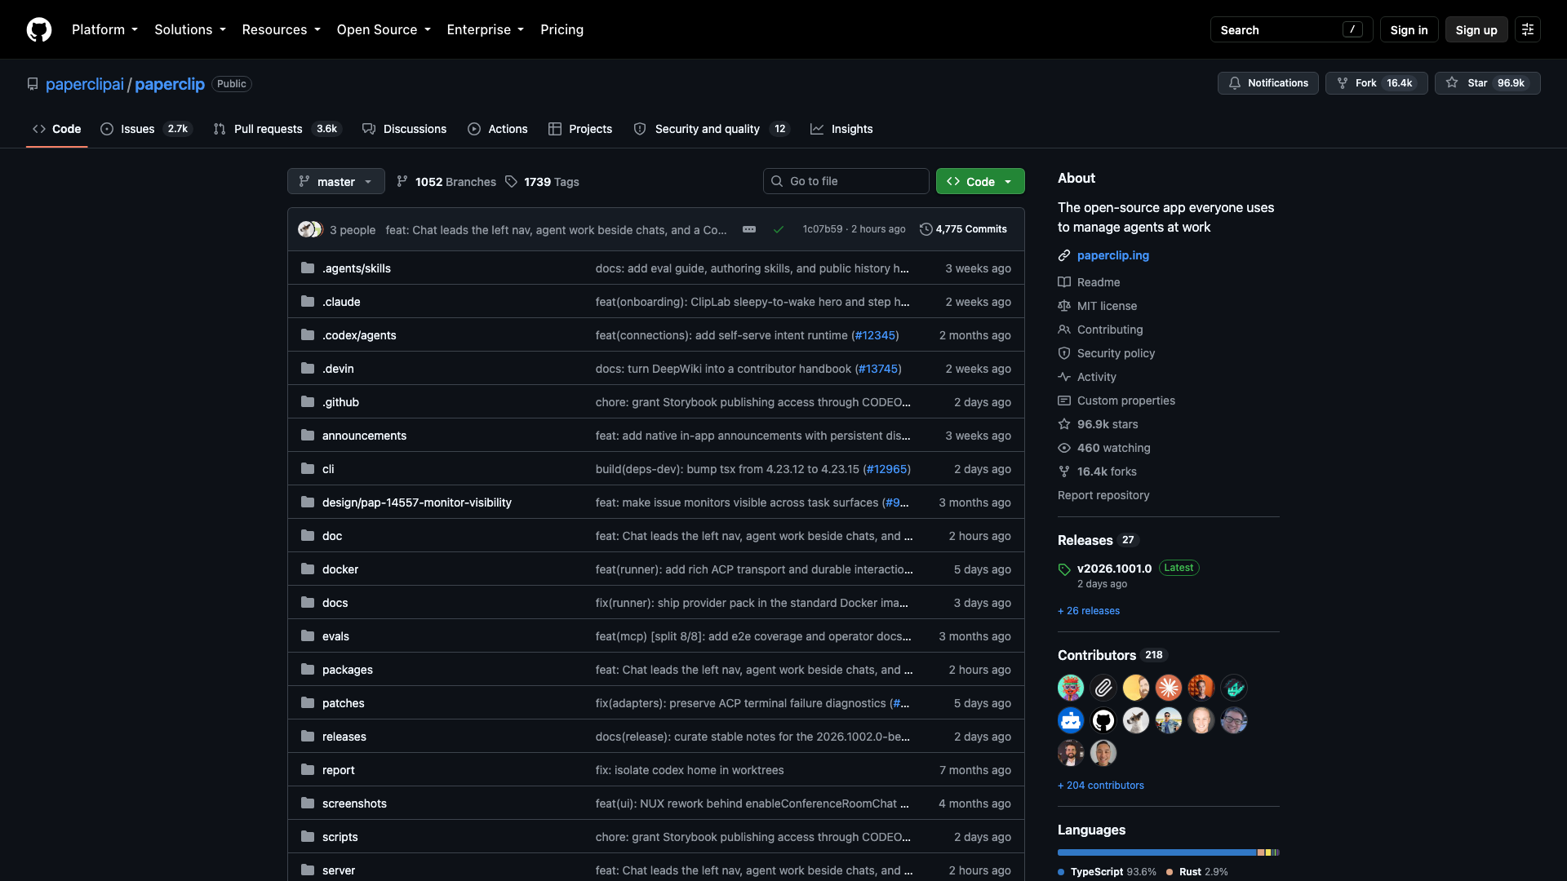Open the appearance settings icon beside Sign up
Screen dimensions: 1567x881
click(x=1528, y=29)
